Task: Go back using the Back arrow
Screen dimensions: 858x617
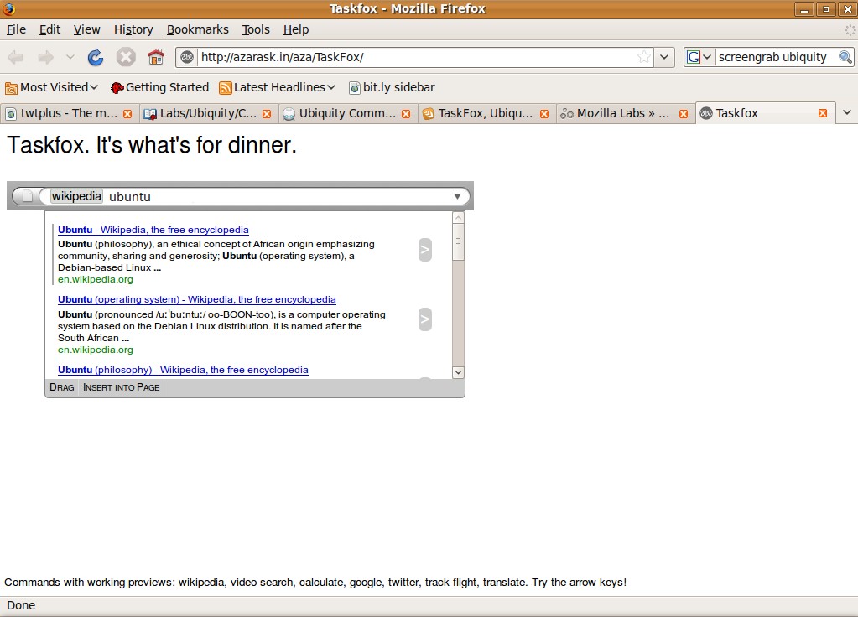Action: click(15, 57)
